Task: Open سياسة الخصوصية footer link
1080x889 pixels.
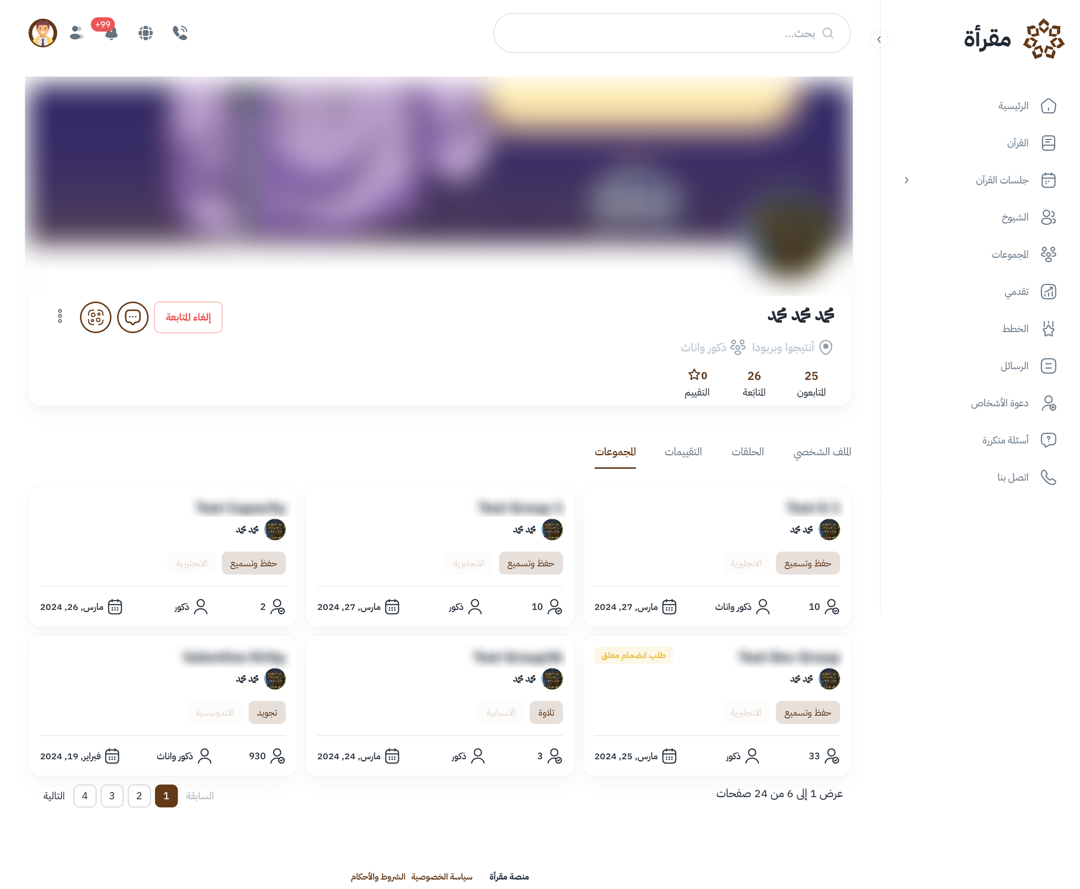Action: (442, 877)
